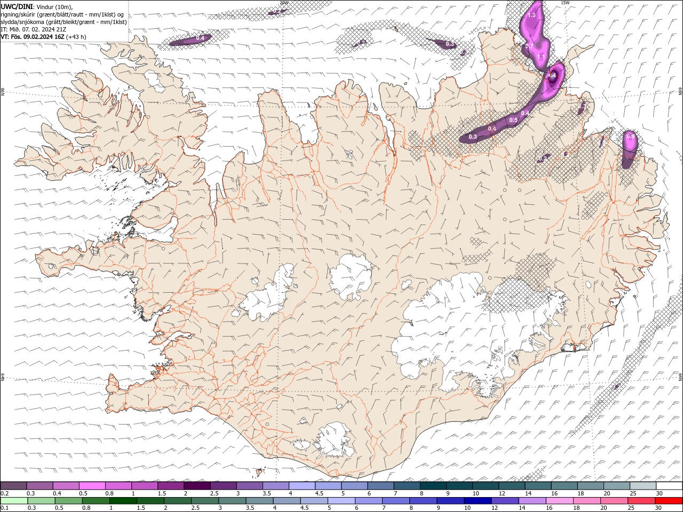Click the 0.9 precipitation value near east coast
Image resolution: width=683 pixels, height=512 pixels.
point(631,137)
